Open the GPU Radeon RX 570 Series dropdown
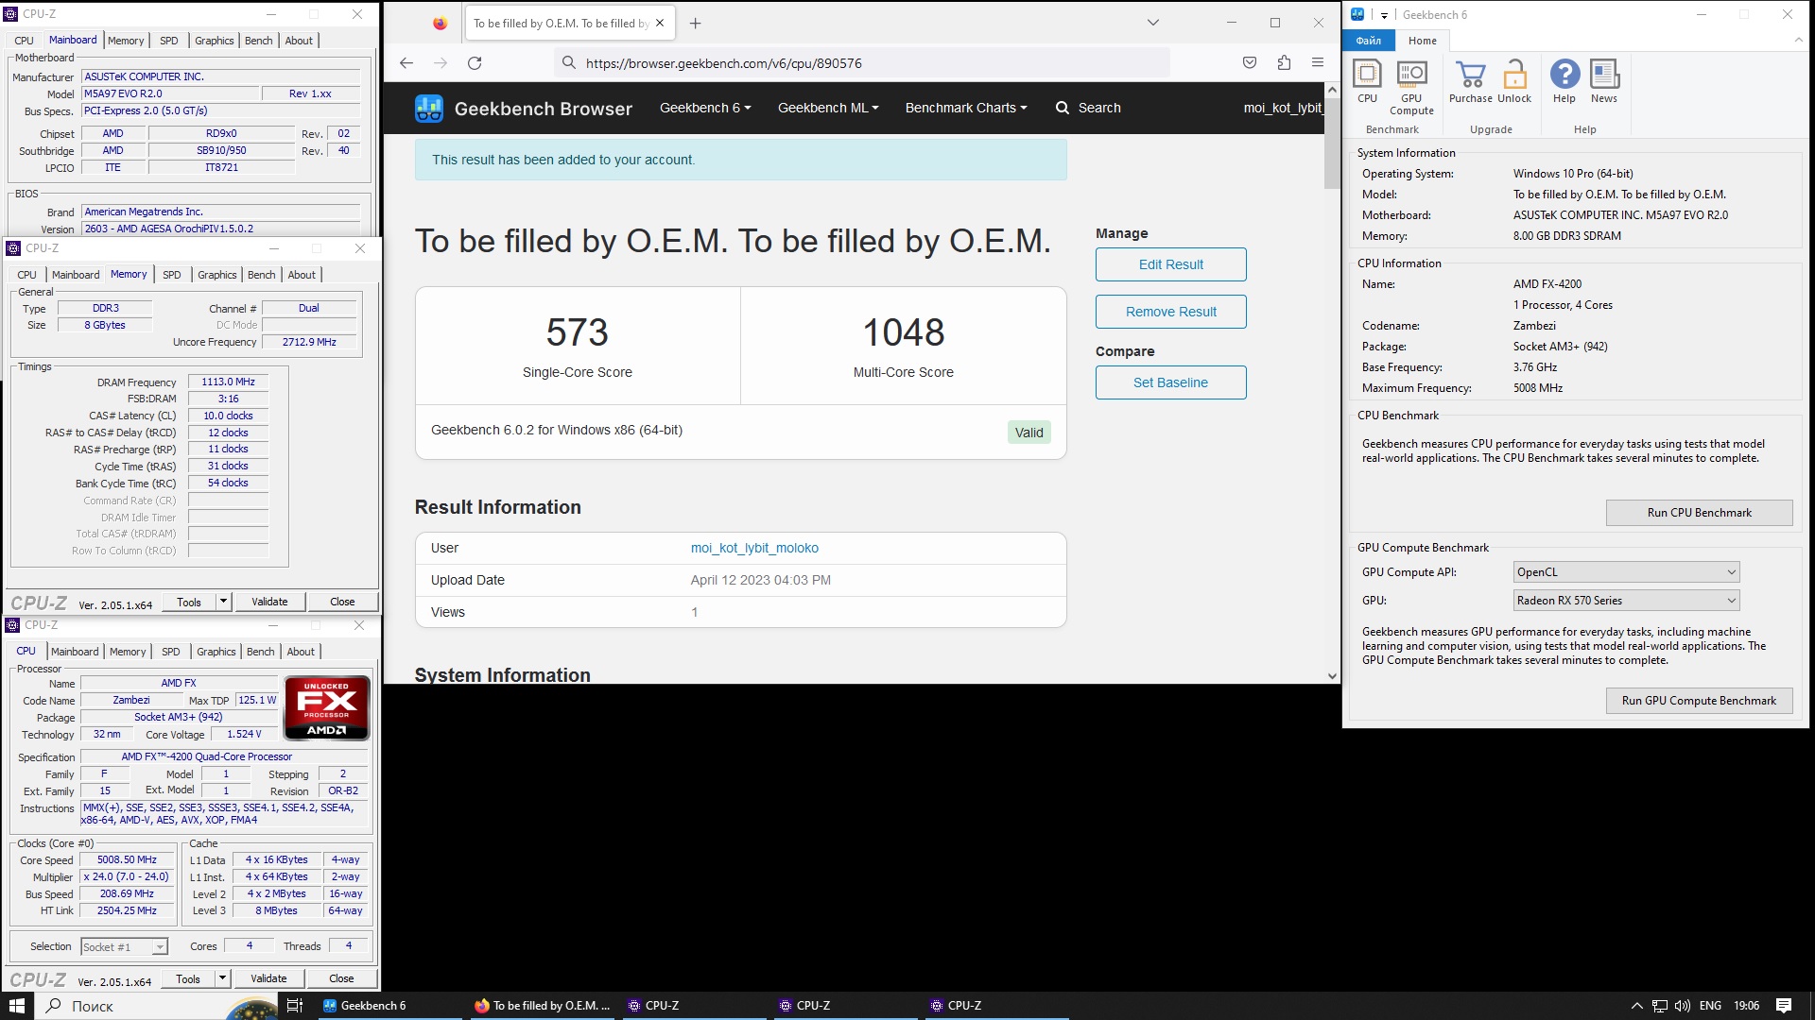 [1626, 601]
